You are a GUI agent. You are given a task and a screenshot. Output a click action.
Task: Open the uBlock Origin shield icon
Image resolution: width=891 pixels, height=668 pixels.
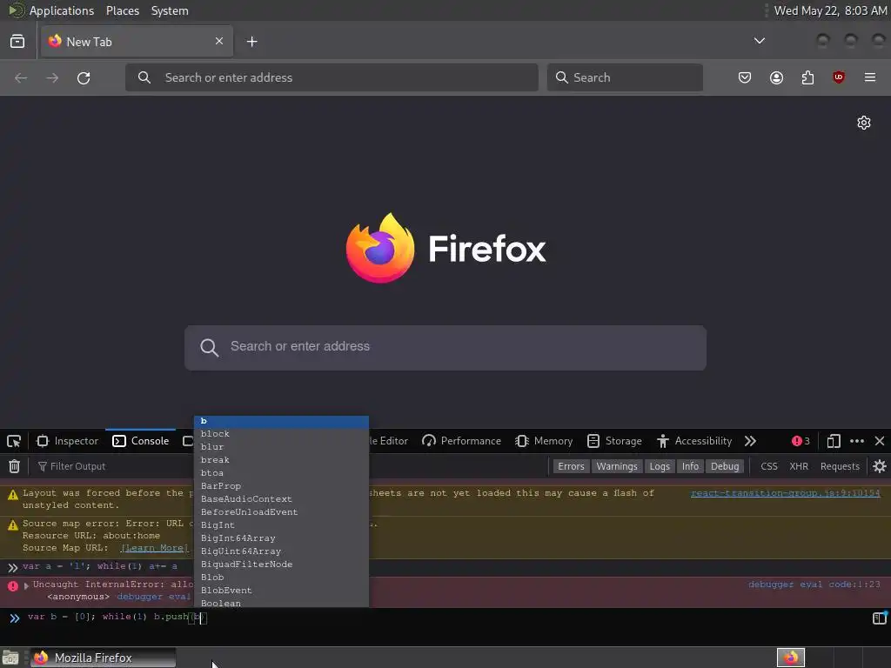839,77
